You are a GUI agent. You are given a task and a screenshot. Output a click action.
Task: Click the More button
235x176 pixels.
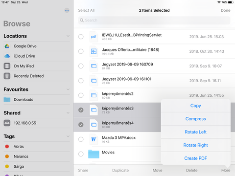(x=226, y=170)
